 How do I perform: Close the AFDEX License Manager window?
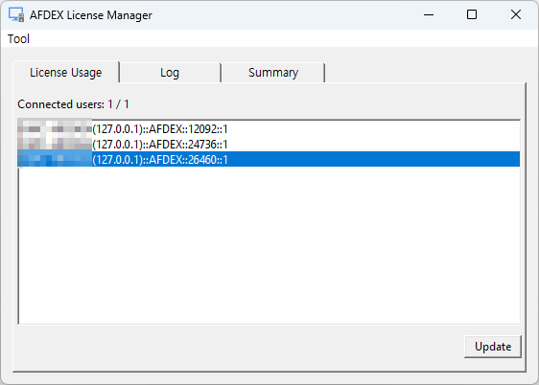point(516,14)
